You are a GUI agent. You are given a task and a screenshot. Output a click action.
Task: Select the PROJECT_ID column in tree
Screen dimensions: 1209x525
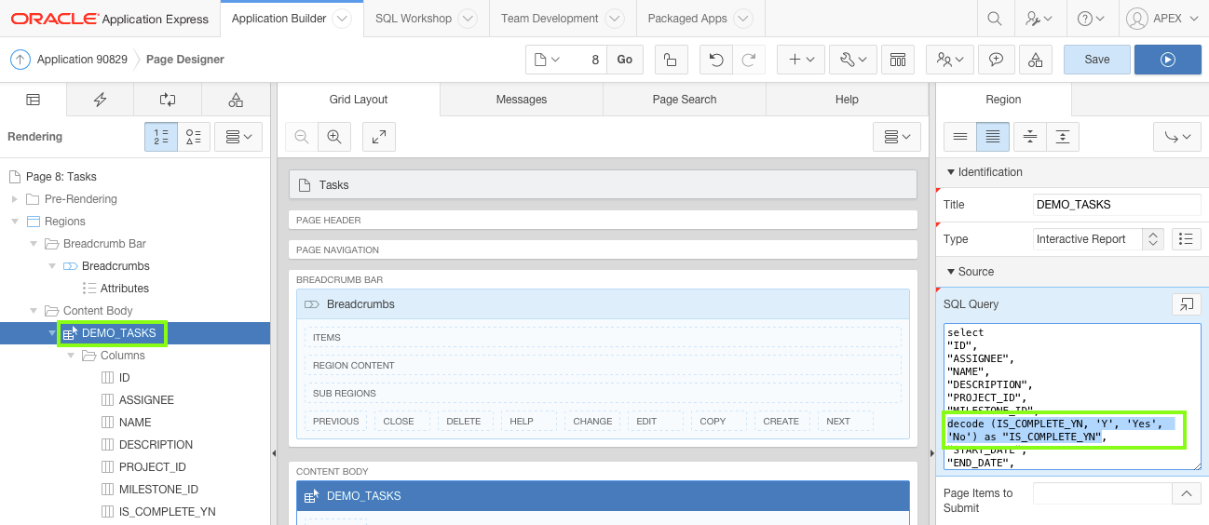tap(153, 467)
